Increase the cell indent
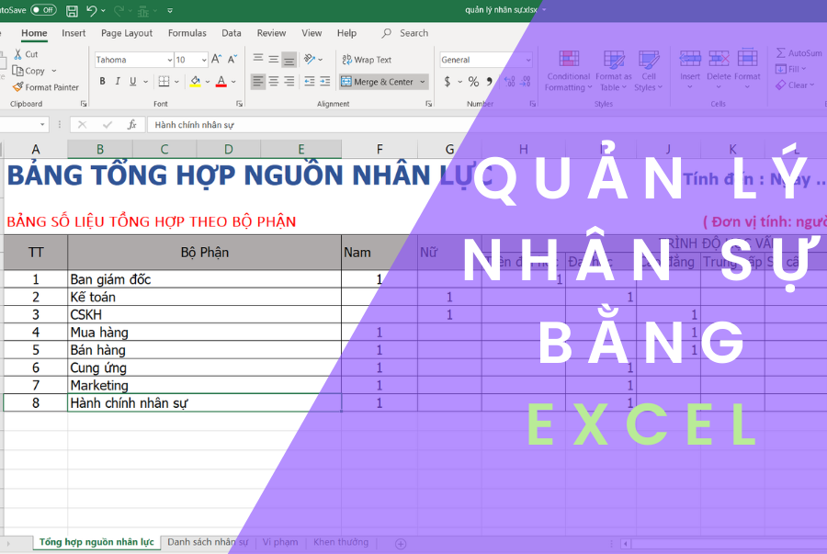 (325, 81)
